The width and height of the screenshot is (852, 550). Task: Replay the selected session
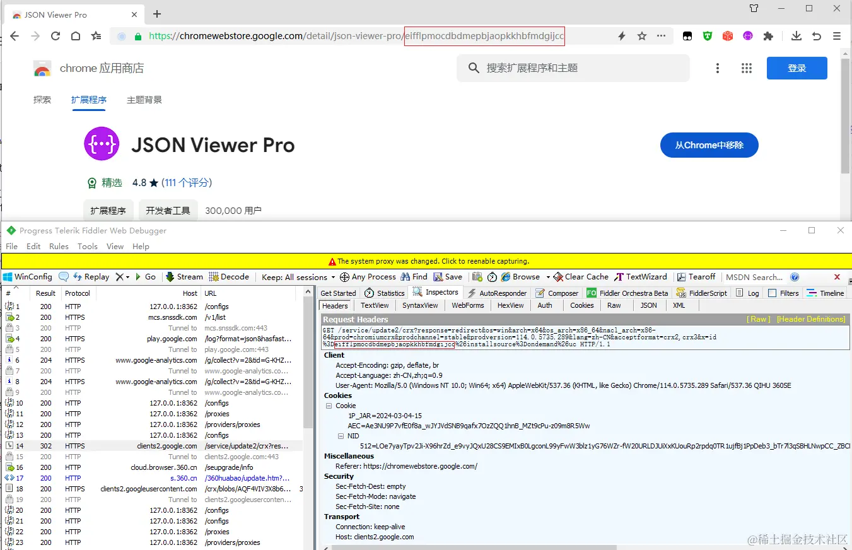pos(91,277)
